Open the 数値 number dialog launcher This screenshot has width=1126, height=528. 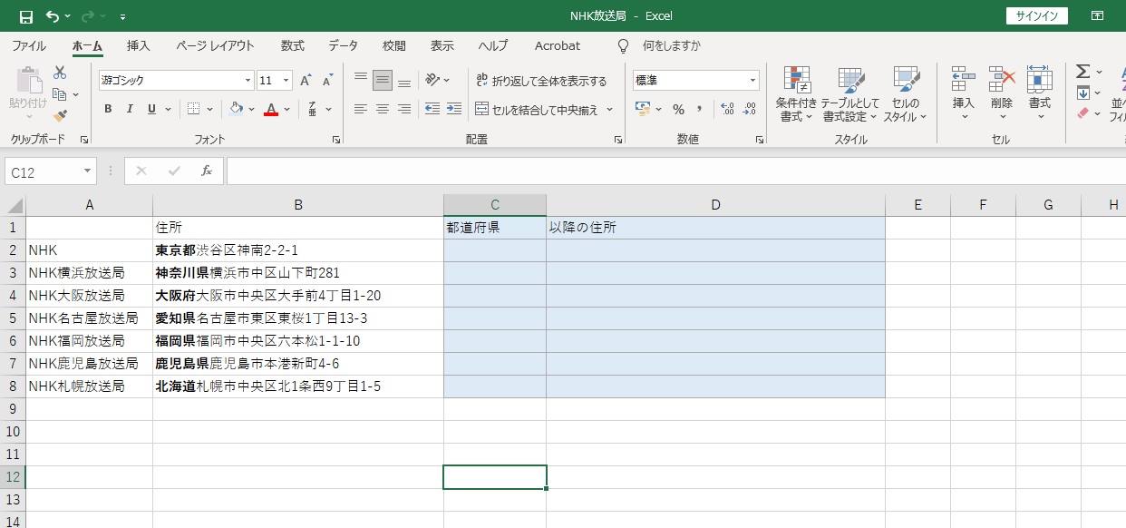pos(760,140)
